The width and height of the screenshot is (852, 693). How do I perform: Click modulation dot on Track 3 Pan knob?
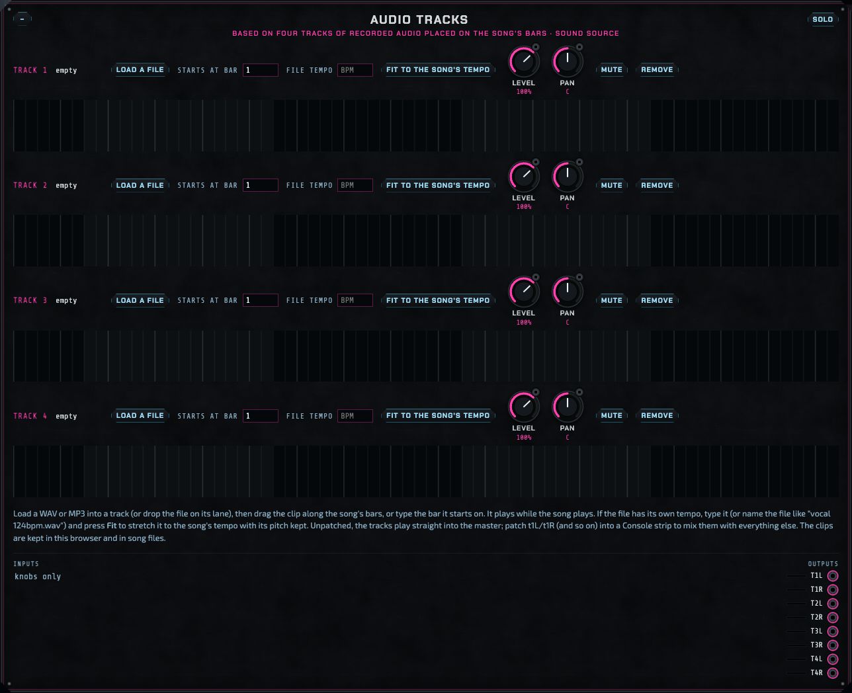(x=579, y=277)
